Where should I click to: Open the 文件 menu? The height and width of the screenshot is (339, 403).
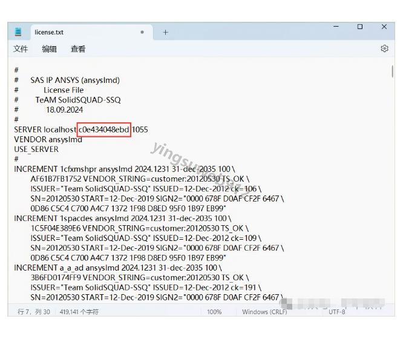click(x=21, y=48)
